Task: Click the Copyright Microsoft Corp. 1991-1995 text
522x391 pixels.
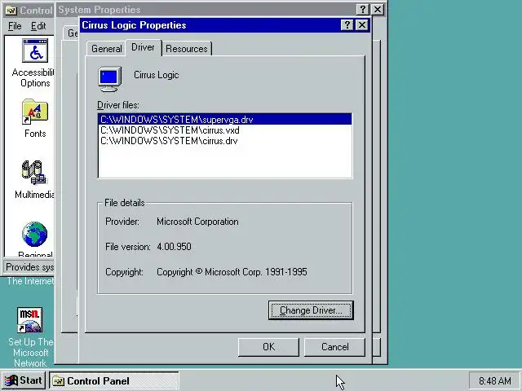Action: (232, 272)
